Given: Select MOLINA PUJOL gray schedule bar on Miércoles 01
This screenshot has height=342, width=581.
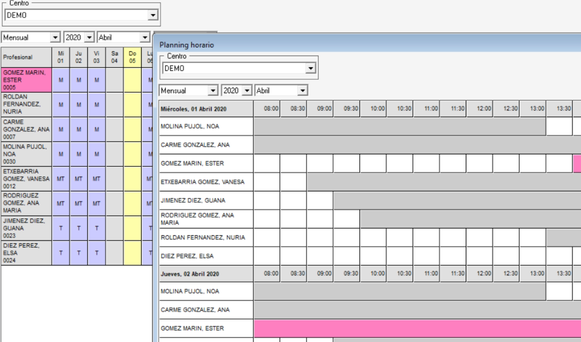Looking at the screenshot, I should click(400, 126).
